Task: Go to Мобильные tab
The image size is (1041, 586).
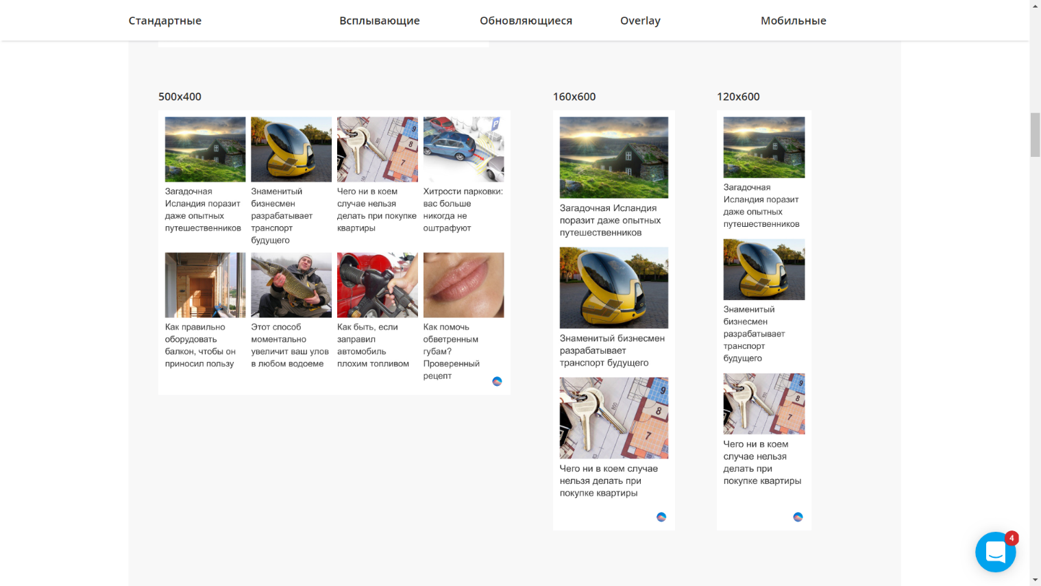Action: click(794, 21)
